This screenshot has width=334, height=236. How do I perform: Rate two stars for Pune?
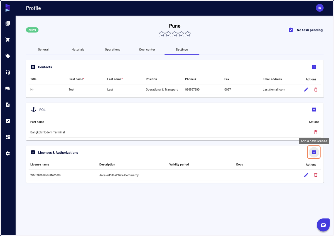click(x=168, y=34)
